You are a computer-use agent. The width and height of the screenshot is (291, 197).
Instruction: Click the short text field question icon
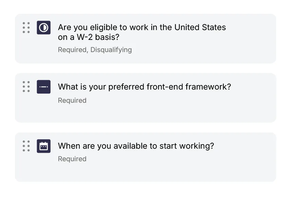click(x=43, y=87)
